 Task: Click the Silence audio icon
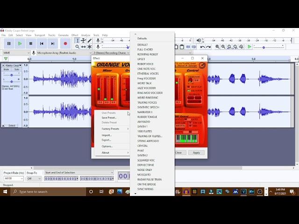click(x=194, y=47)
